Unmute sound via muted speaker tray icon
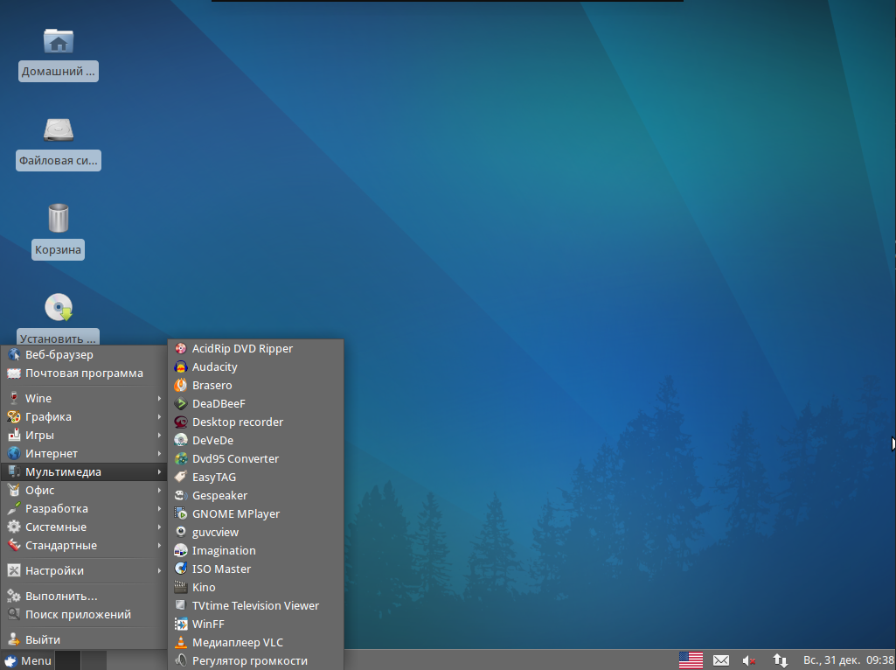This screenshot has width=896, height=670. pos(749,660)
